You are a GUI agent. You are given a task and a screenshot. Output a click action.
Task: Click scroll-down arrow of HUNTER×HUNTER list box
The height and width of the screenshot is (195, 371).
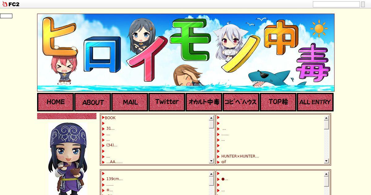[326, 161]
